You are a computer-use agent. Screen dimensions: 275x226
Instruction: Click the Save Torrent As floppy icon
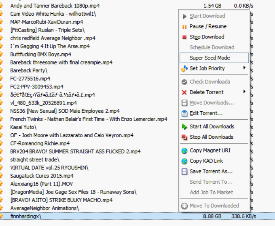click(x=184, y=172)
